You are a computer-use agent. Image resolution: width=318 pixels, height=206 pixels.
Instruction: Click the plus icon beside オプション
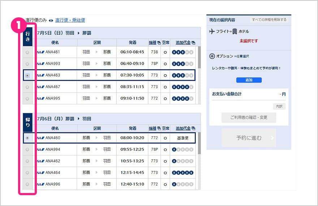tap(212, 56)
